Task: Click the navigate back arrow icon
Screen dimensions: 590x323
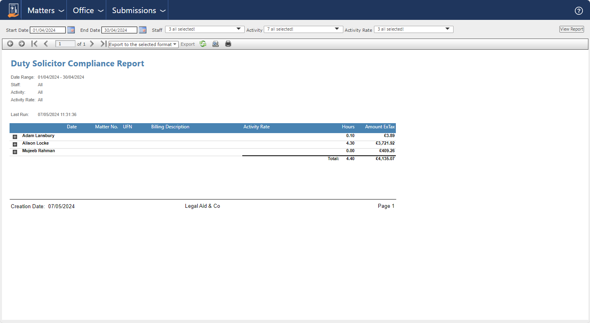Action: coord(10,44)
